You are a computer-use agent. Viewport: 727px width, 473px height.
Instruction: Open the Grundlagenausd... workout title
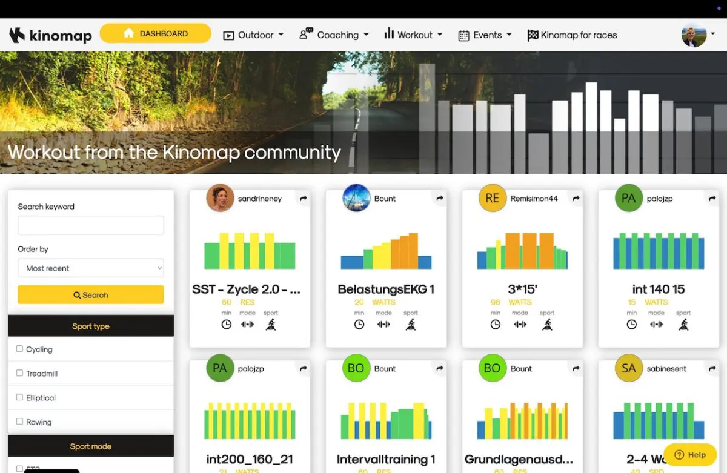pos(519,459)
